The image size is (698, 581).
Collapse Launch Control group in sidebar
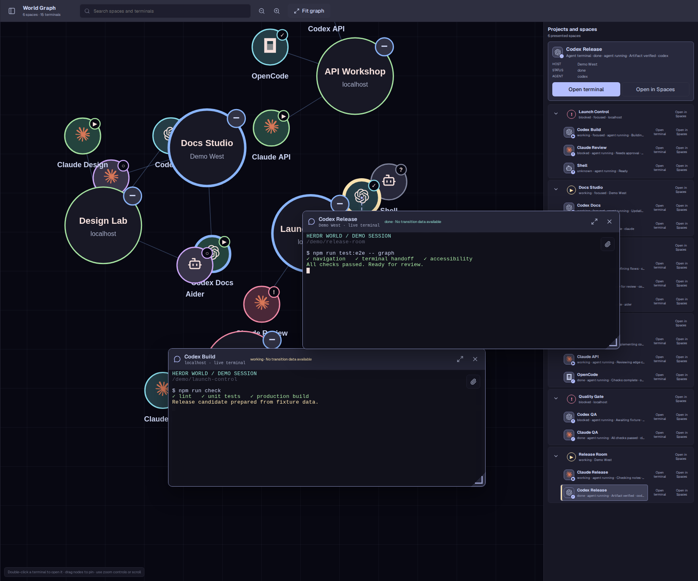556,114
